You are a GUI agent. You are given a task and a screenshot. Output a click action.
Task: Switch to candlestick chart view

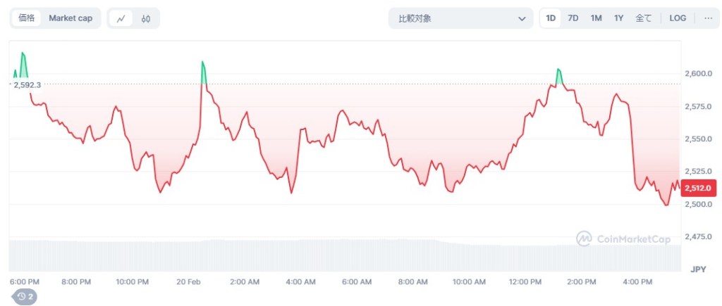[x=146, y=18]
